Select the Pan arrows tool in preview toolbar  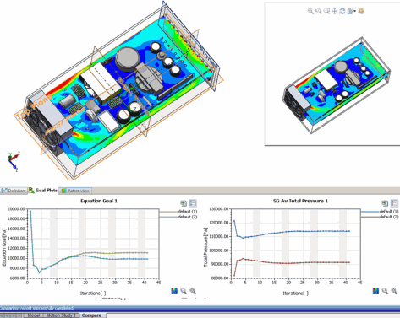pyautogui.click(x=334, y=11)
